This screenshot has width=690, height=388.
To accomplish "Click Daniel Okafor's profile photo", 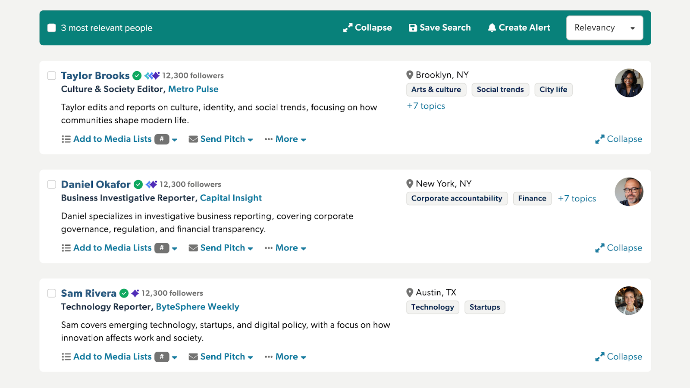I will pos(629,191).
